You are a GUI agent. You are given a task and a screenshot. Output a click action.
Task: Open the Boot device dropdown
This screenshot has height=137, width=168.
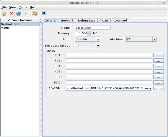click(x=88, y=39)
